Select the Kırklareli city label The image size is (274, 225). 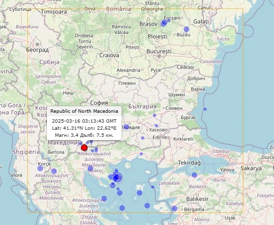coord(183,139)
